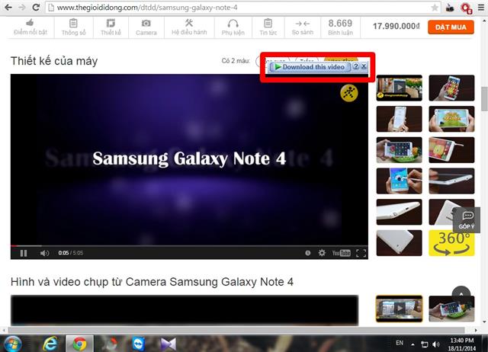Open Điểm nổi bật tab
Image resolution: width=488 pixels, height=352 pixels.
coord(30,27)
